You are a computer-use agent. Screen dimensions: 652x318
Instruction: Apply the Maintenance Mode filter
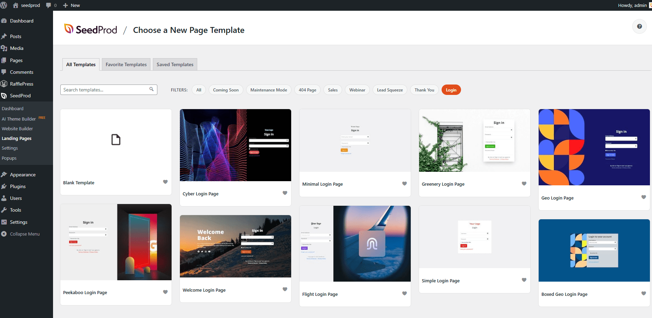coord(269,90)
